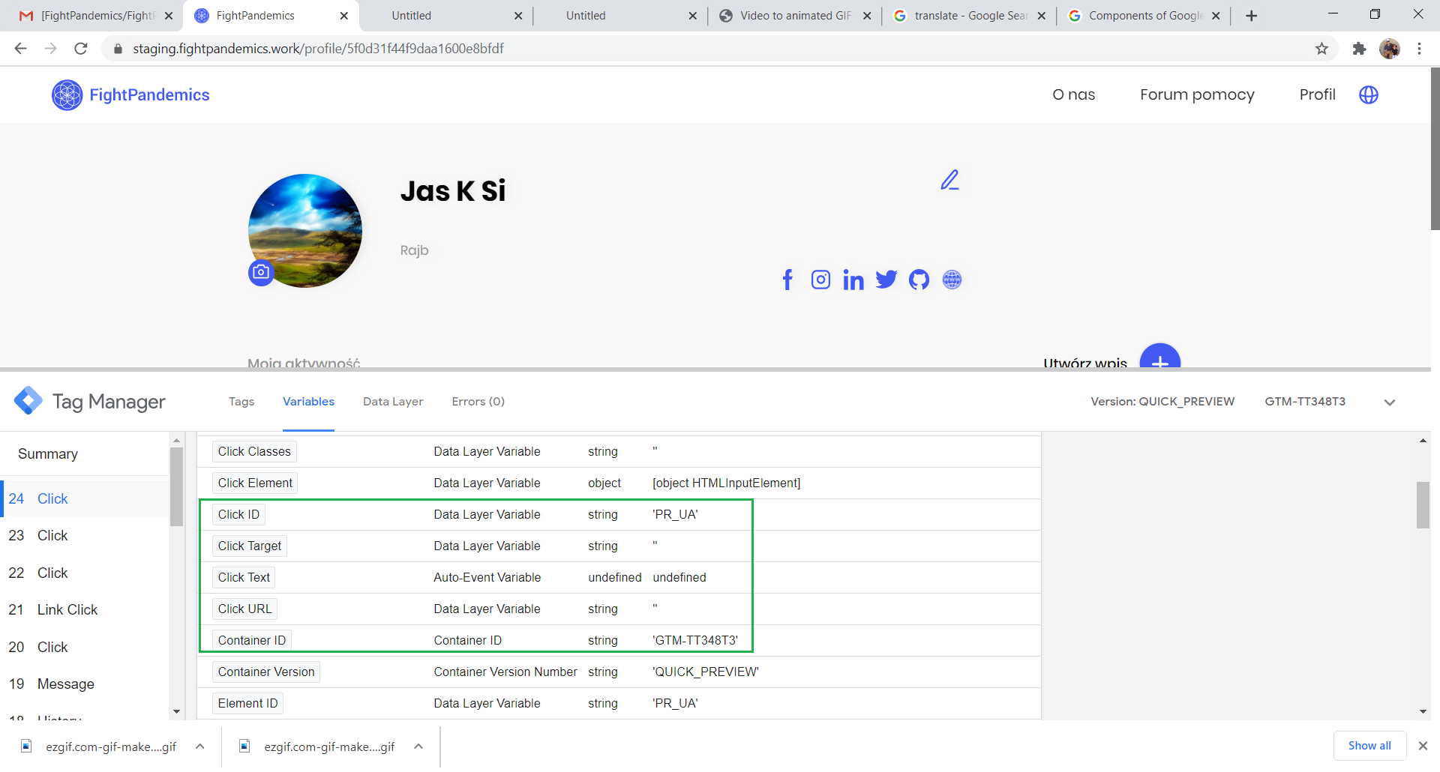Screen dimensions: 1440x772
Task: Switch to the Data Layer tab
Action: 393,402
